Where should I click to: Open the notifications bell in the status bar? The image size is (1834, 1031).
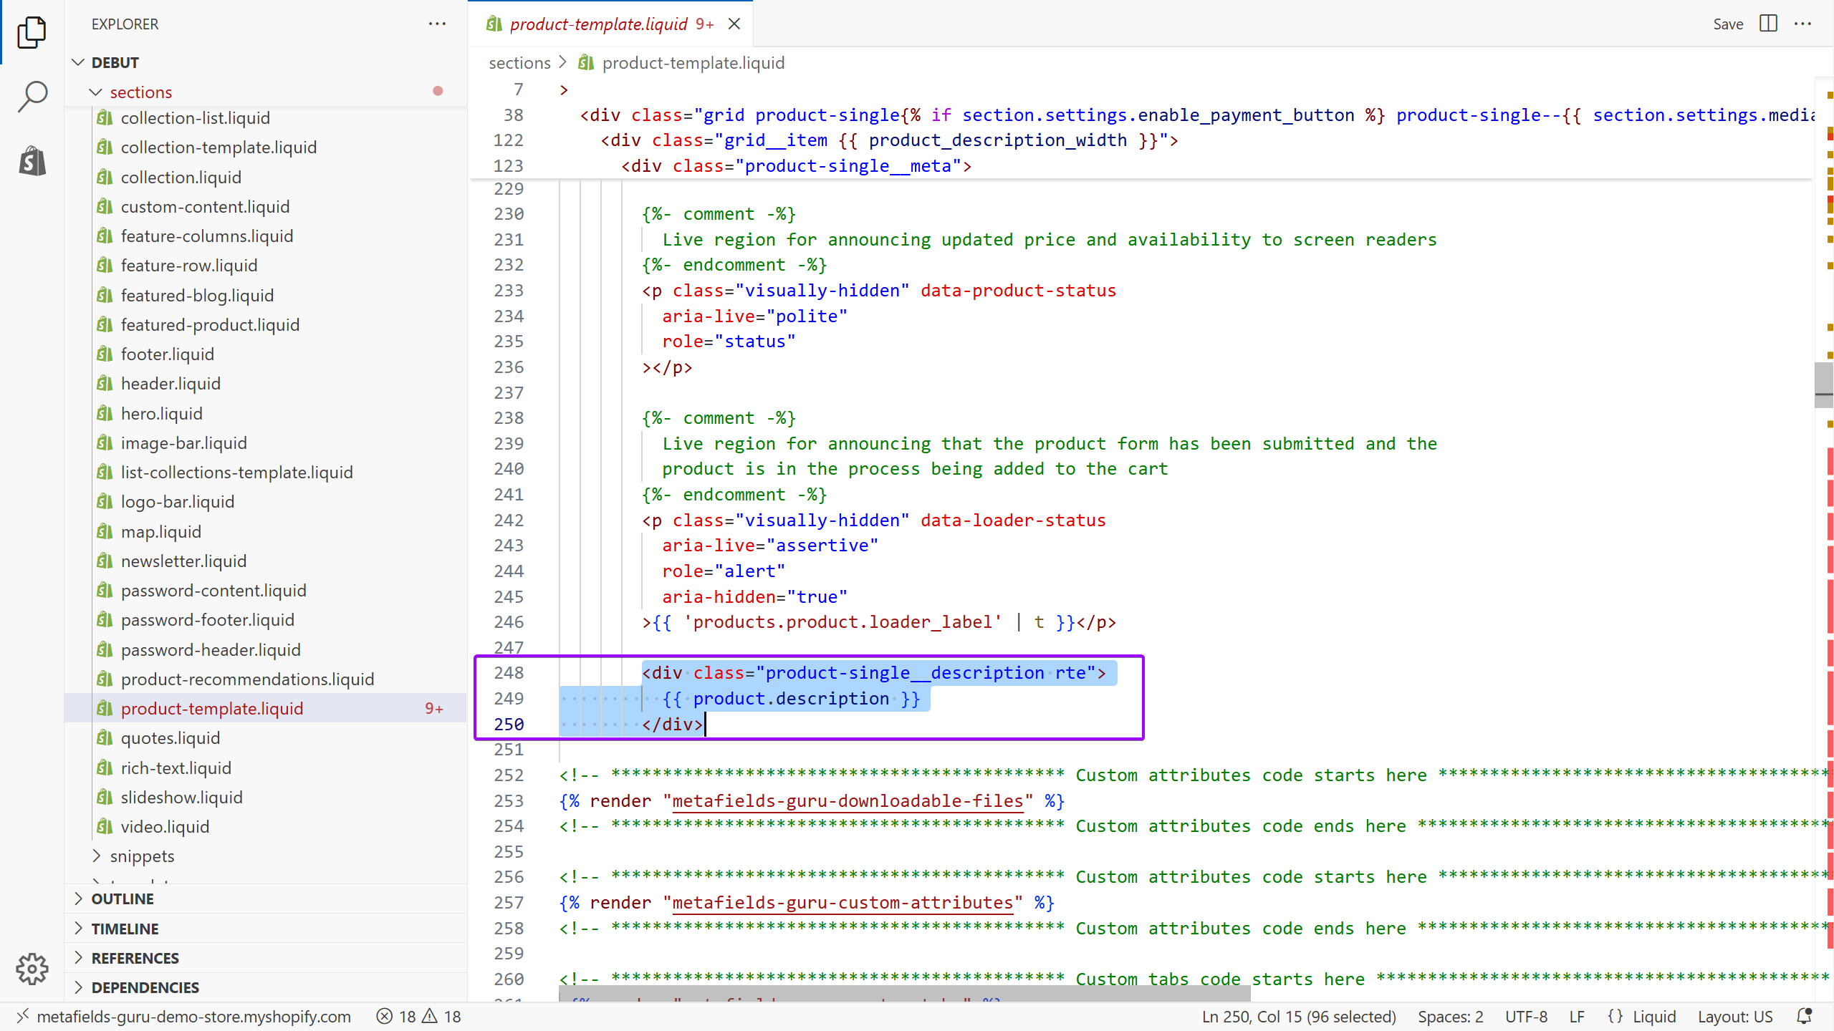tap(1805, 1016)
